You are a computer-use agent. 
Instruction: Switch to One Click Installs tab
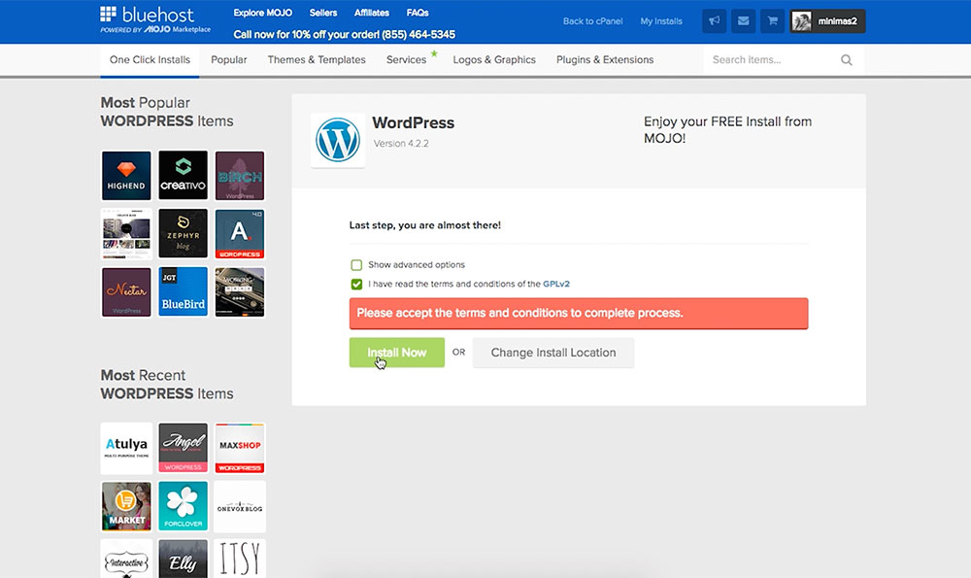pyautogui.click(x=150, y=60)
